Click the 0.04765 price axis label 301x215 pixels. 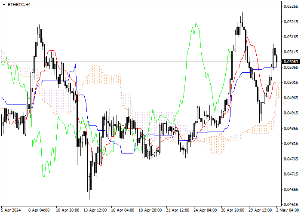291,159
